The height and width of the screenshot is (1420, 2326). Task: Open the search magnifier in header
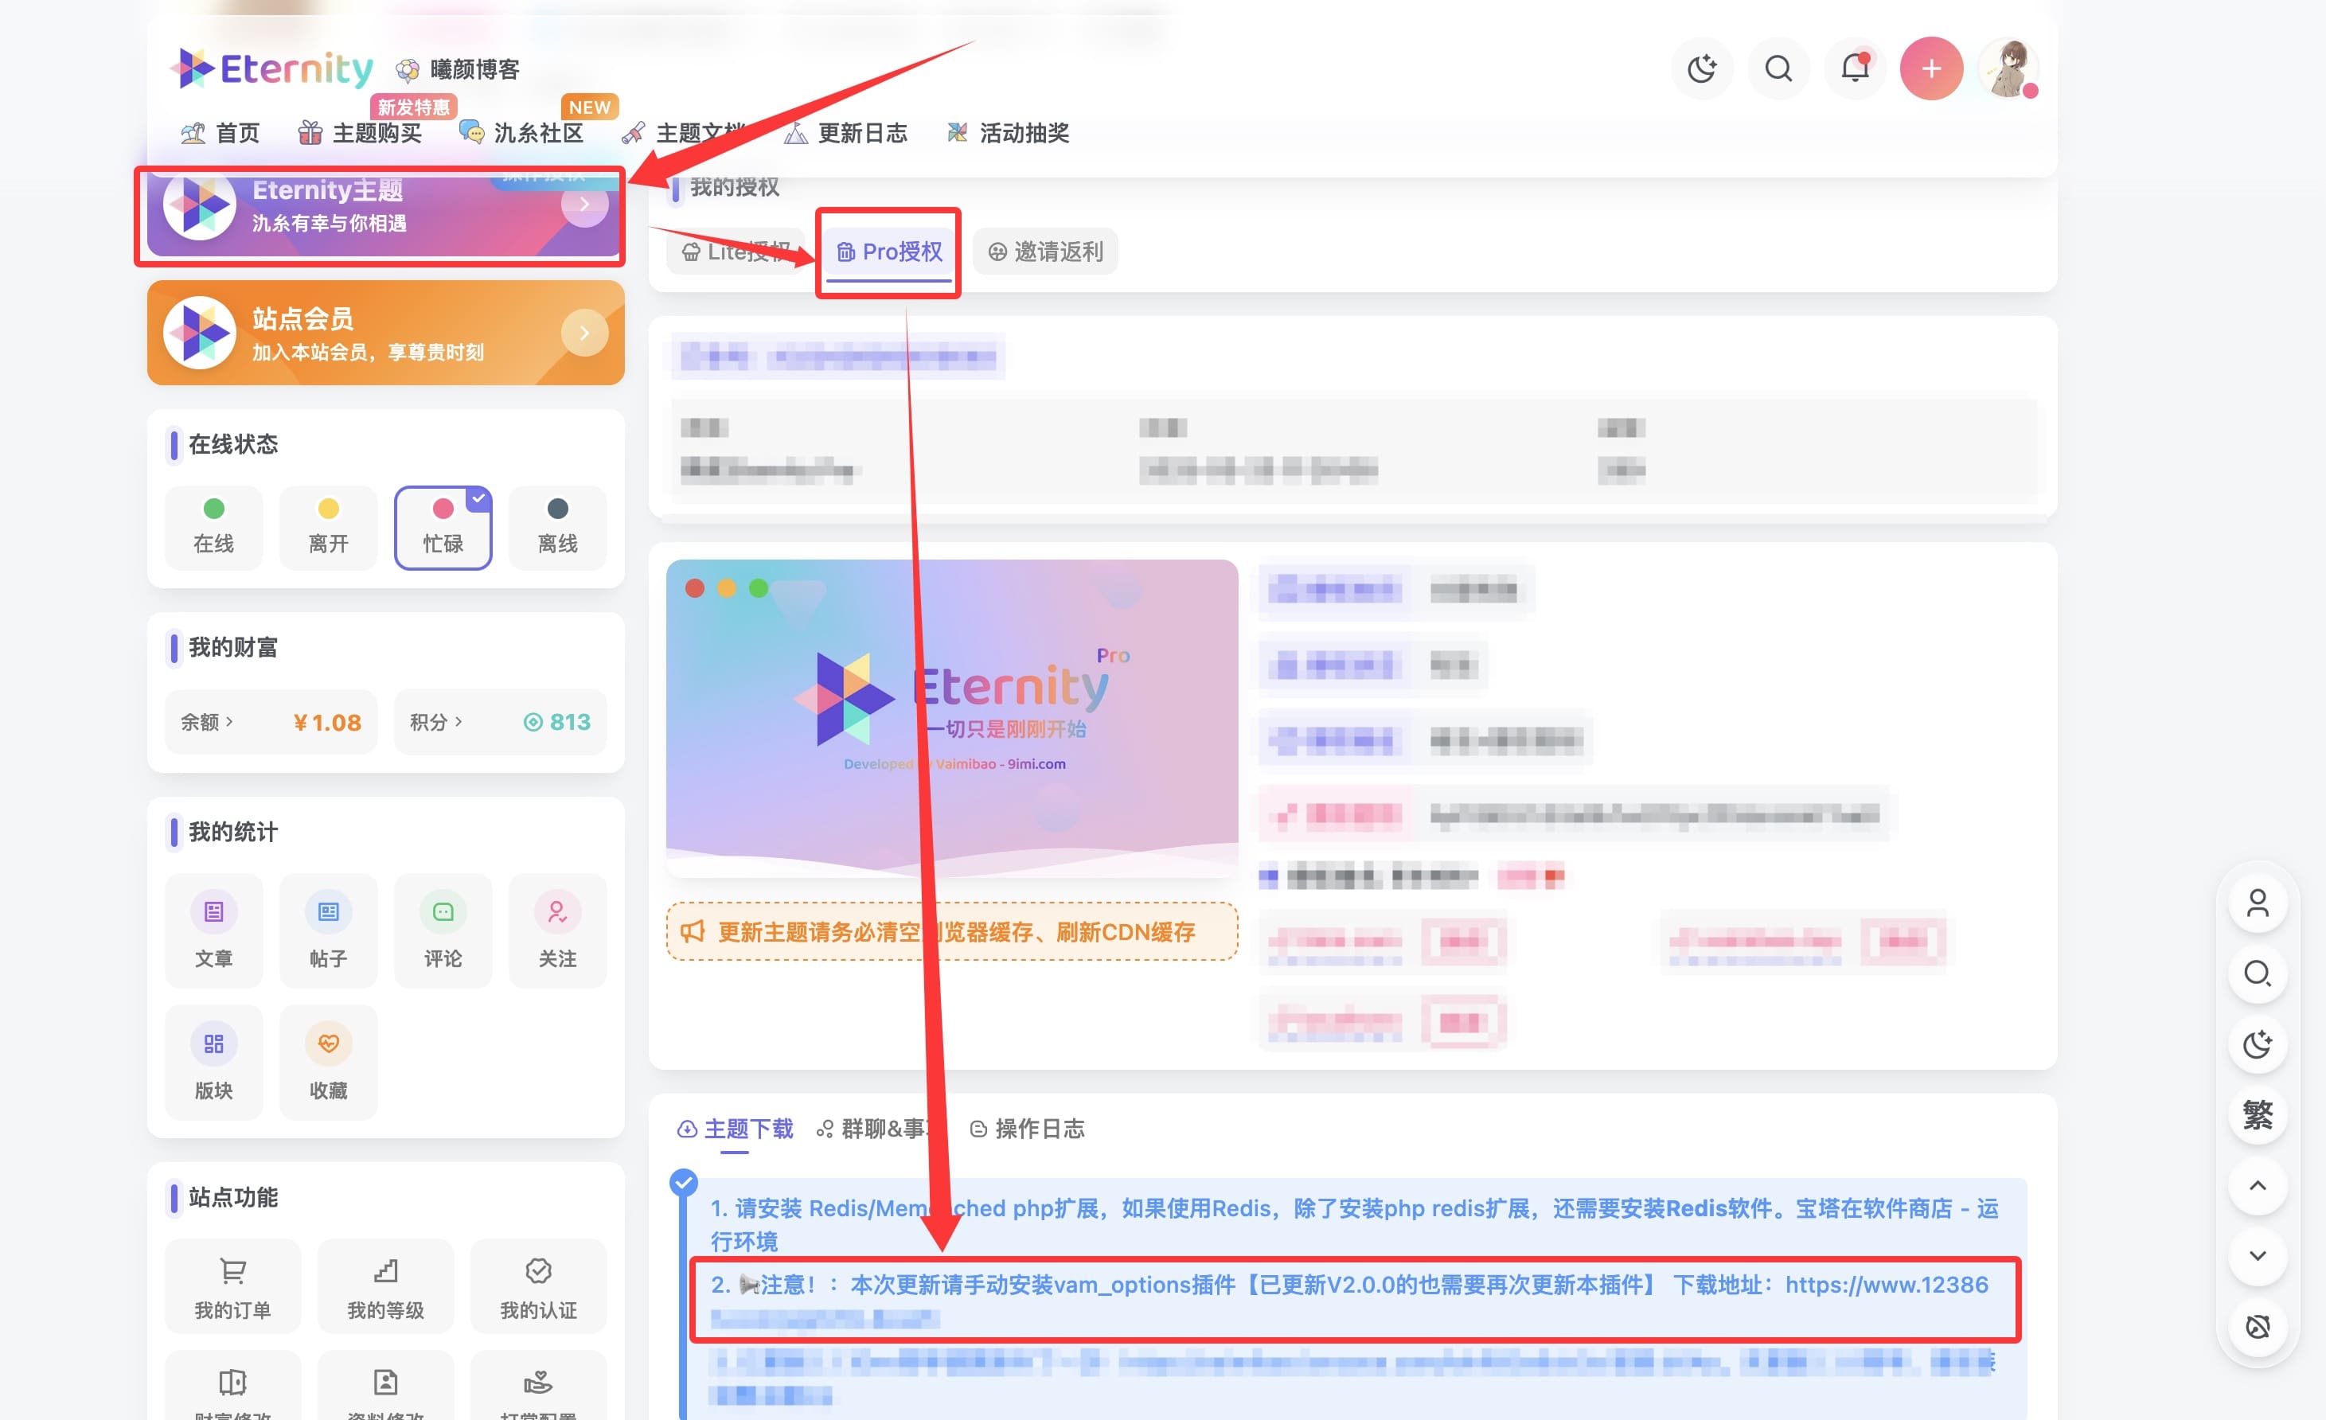point(1778,68)
